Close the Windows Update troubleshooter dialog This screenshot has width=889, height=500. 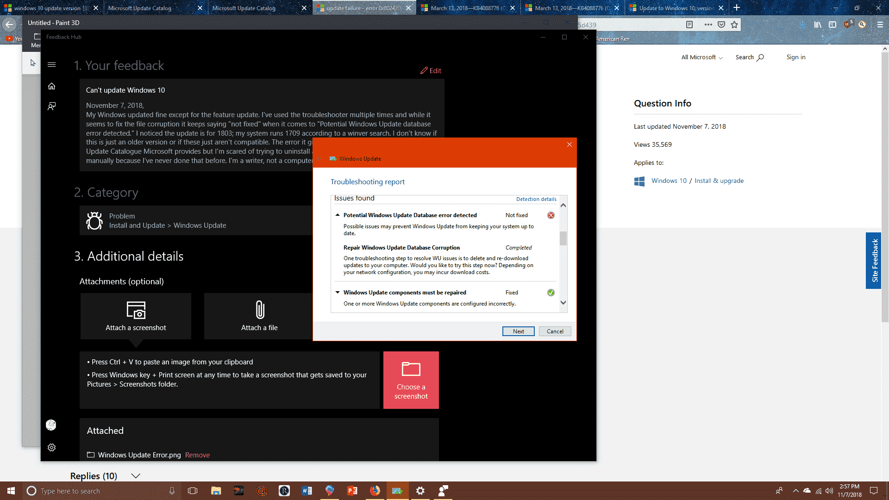570,144
